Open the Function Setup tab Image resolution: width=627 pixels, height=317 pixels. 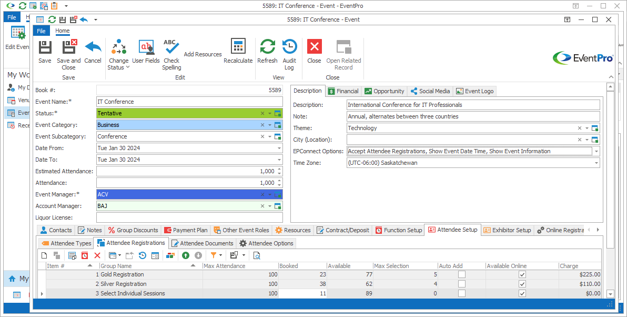pos(398,230)
